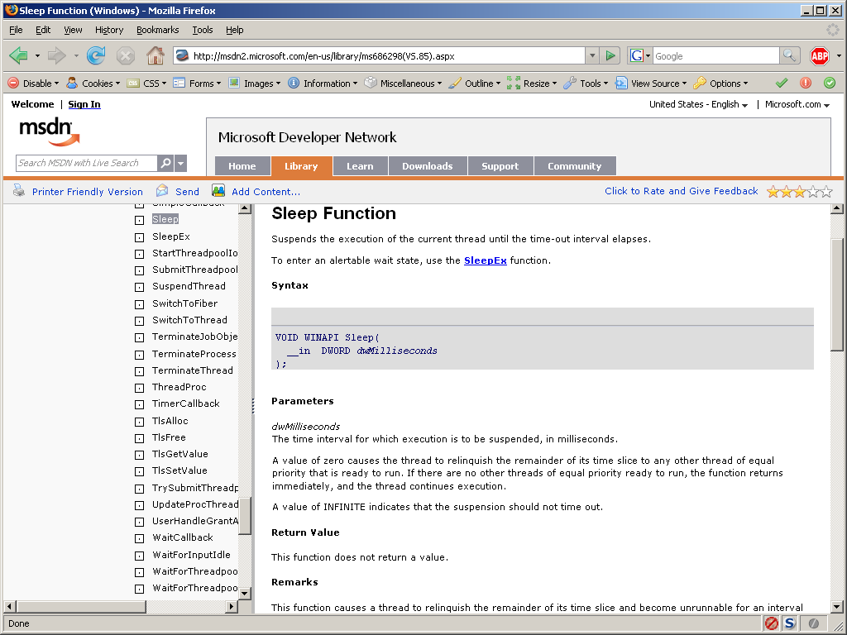The width and height of the screenshot is (847, 635).
Task: Click the site favicon in the address bar
Action: coord(183,55)
